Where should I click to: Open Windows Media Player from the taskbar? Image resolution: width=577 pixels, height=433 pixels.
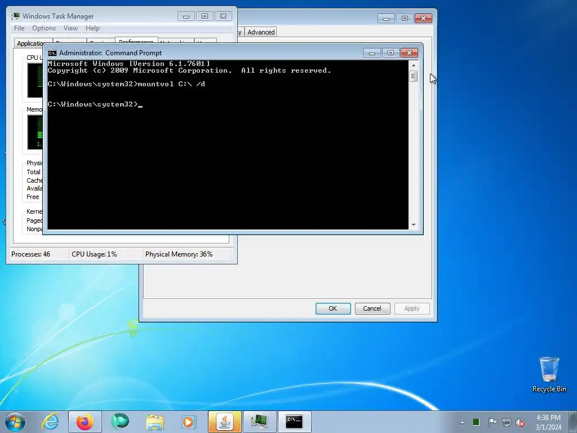tap(189, 422)
